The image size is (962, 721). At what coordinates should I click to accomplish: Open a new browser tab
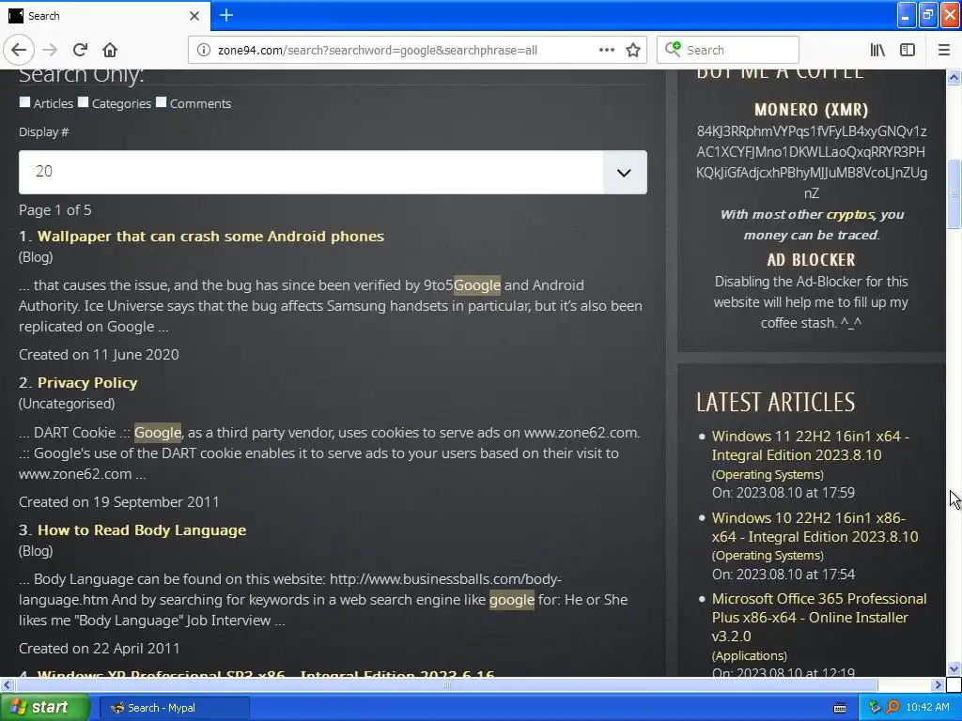(226, 15)
